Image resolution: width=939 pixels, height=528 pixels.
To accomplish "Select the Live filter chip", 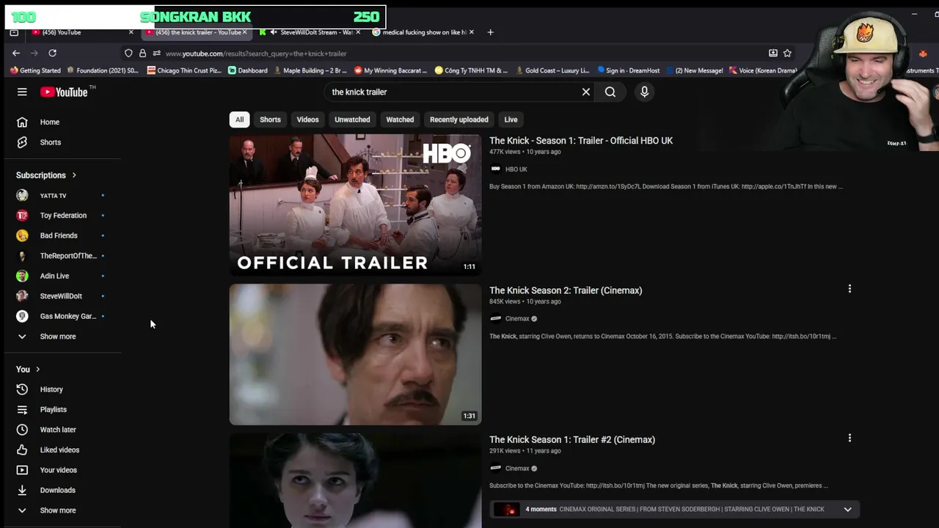I will [x=511, y=120].
